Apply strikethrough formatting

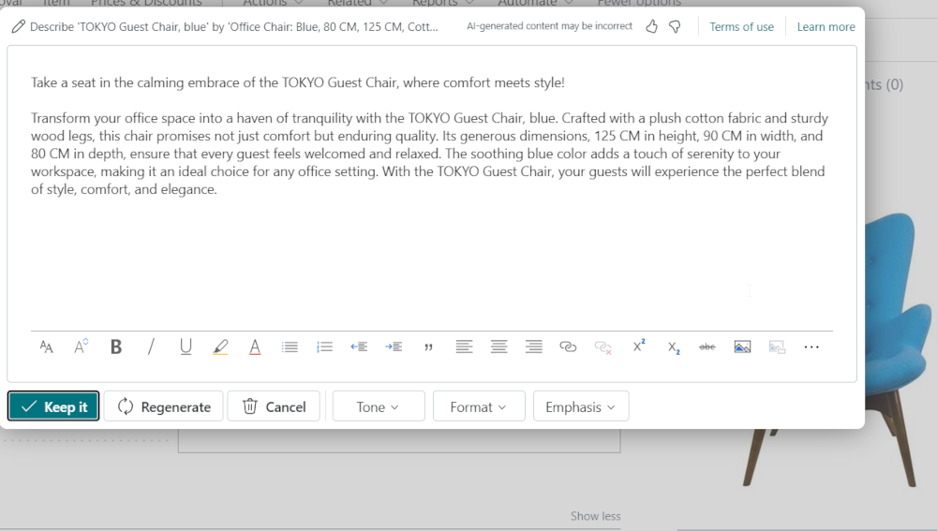coord(706,347)
